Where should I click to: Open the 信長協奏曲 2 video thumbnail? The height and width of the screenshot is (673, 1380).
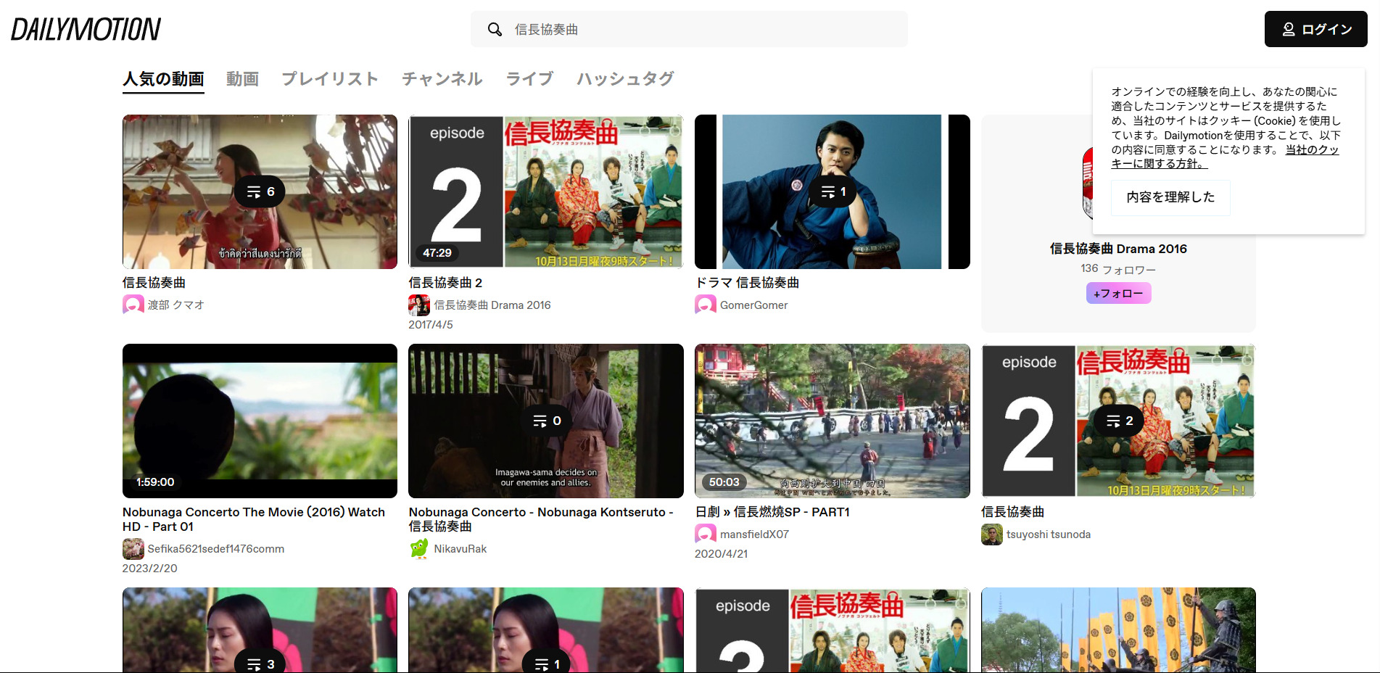click(545, 191)
